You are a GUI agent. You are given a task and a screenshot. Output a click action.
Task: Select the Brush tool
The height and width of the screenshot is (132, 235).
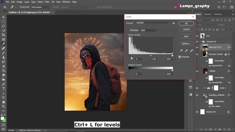pos(3,53)
